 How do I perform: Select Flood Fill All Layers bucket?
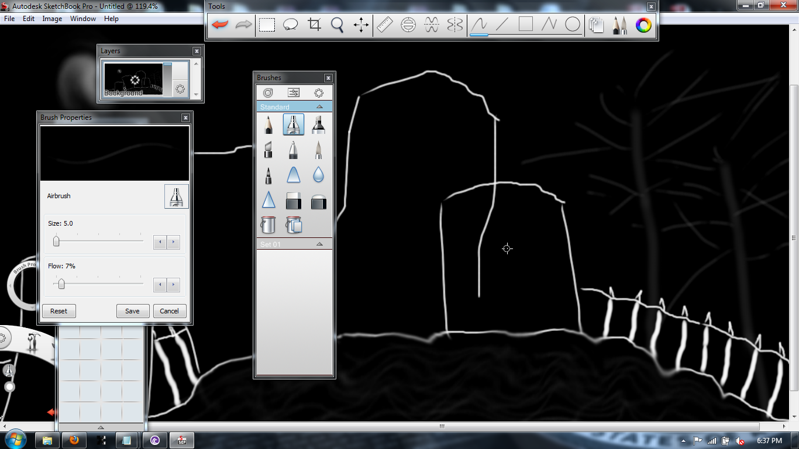tap(293, 224)
